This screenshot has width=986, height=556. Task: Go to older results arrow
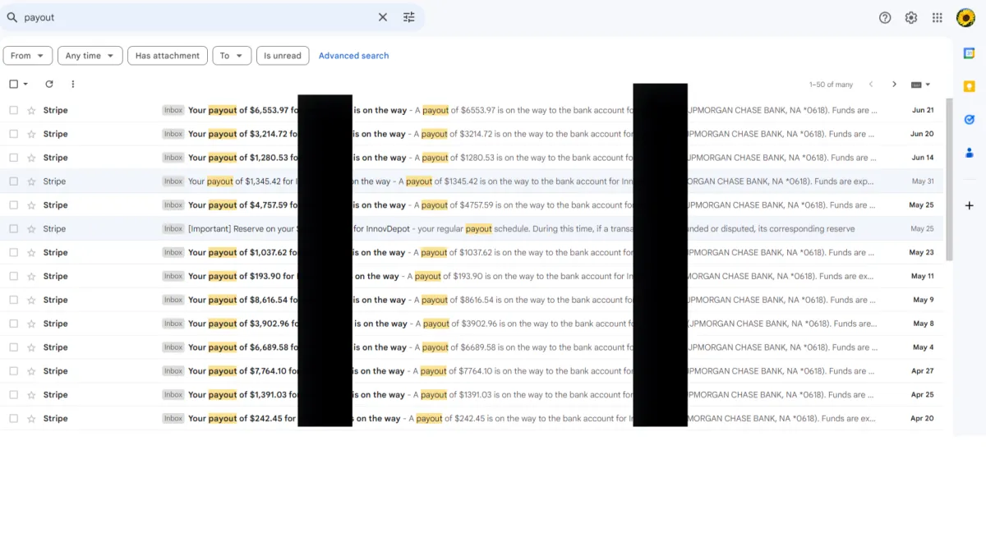[895, 85]
